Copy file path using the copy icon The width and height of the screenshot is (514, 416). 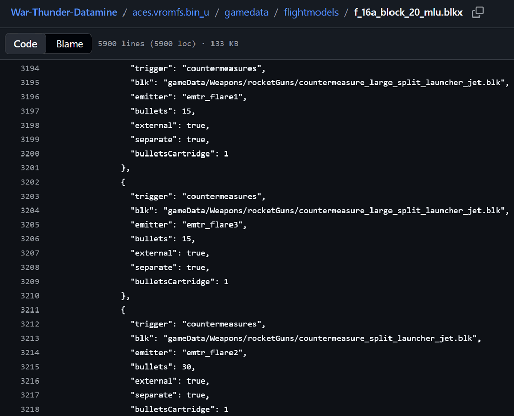pos(477,12)
